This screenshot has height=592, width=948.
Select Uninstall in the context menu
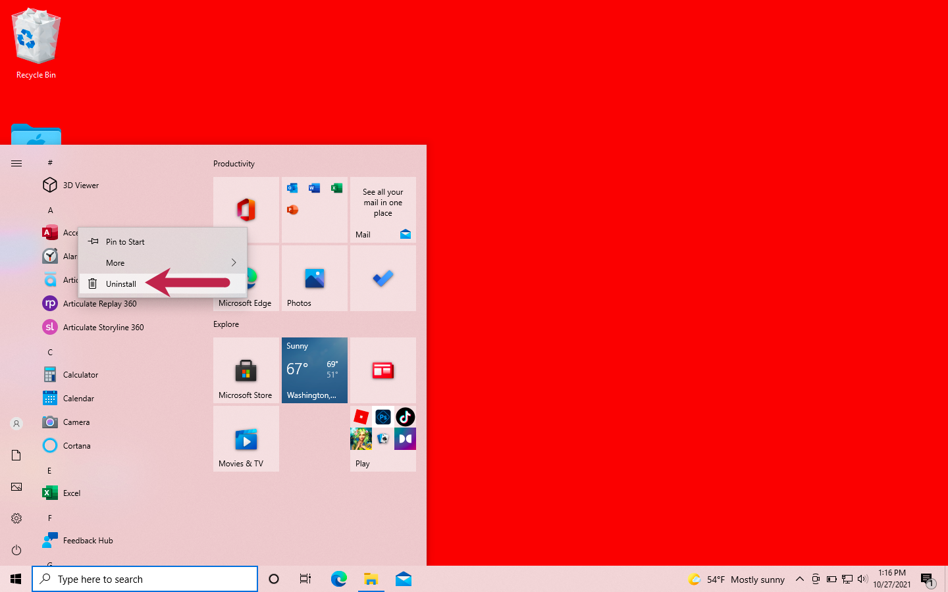point(163,284)
